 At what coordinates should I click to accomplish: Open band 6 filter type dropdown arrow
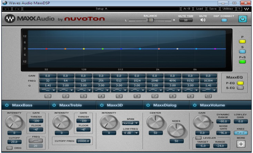pyautogui.click(x=143, y=90)
